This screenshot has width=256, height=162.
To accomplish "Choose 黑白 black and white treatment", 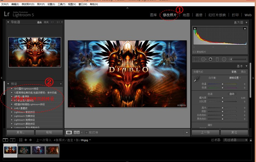I will point(243,72).
